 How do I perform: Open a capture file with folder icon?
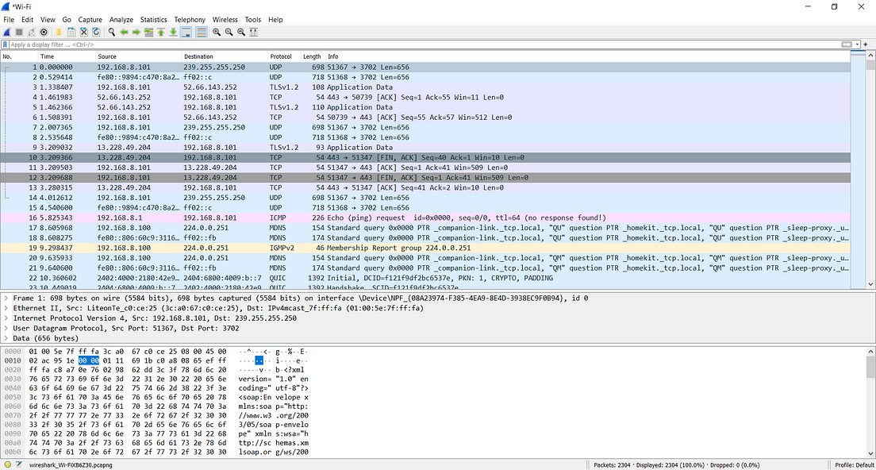tap(58, 33)
